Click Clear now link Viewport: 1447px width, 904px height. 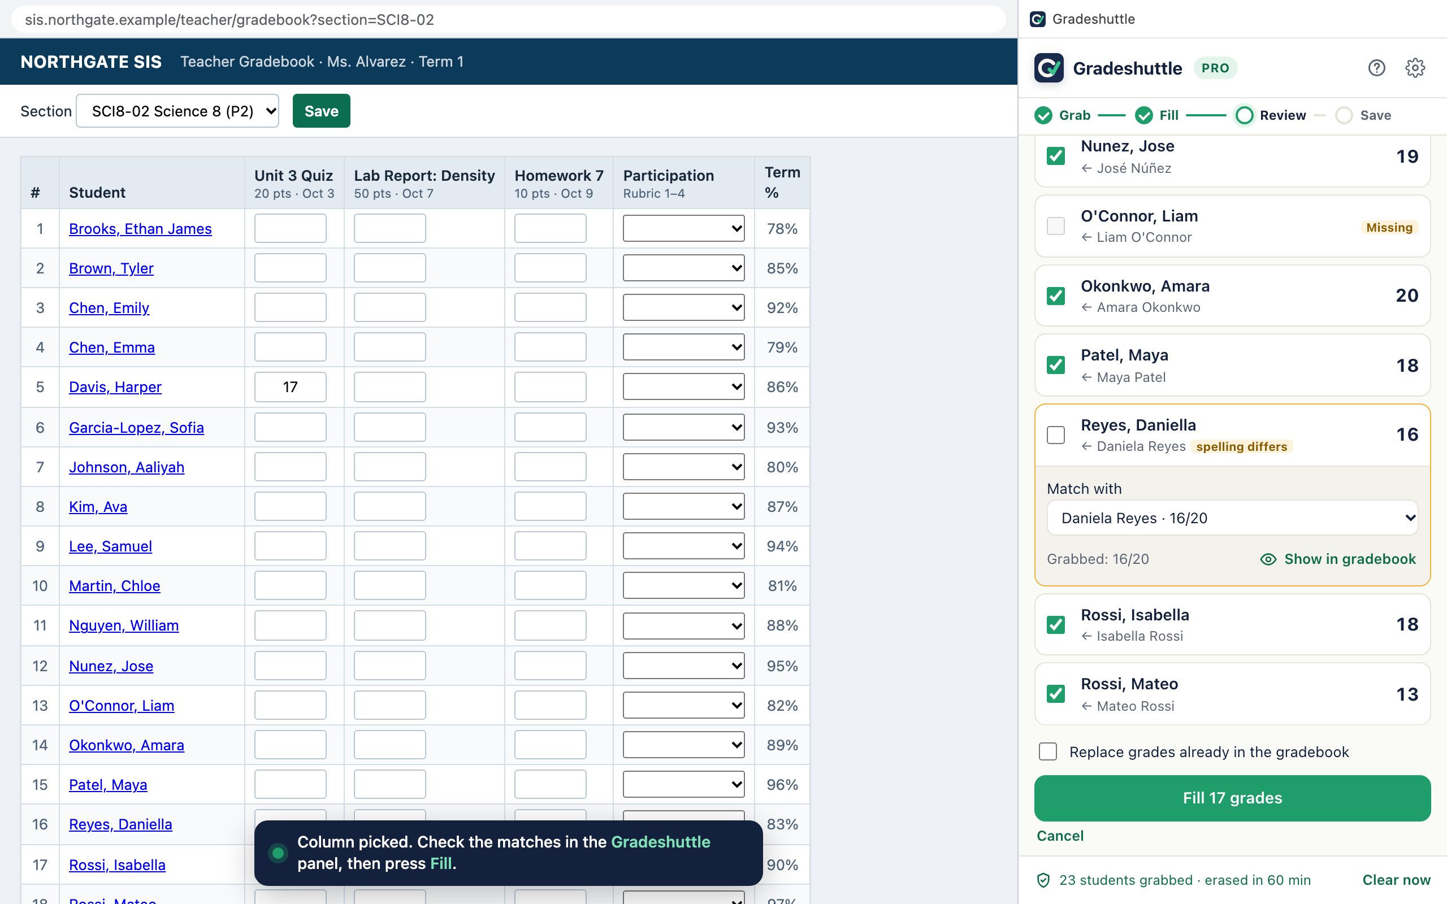click(x=1396, y=880)
